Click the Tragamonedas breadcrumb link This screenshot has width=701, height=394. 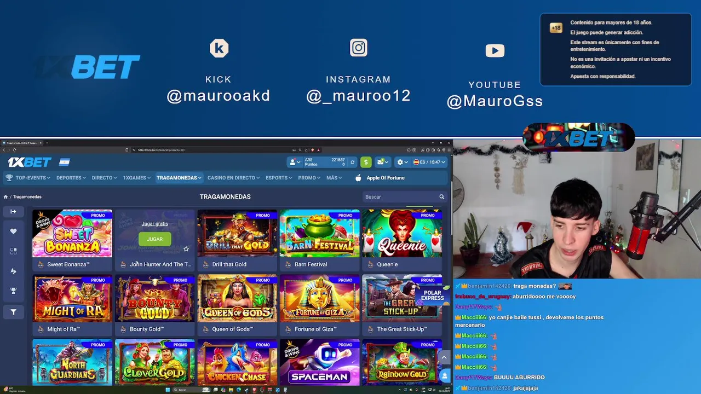(x=27, y=197)
